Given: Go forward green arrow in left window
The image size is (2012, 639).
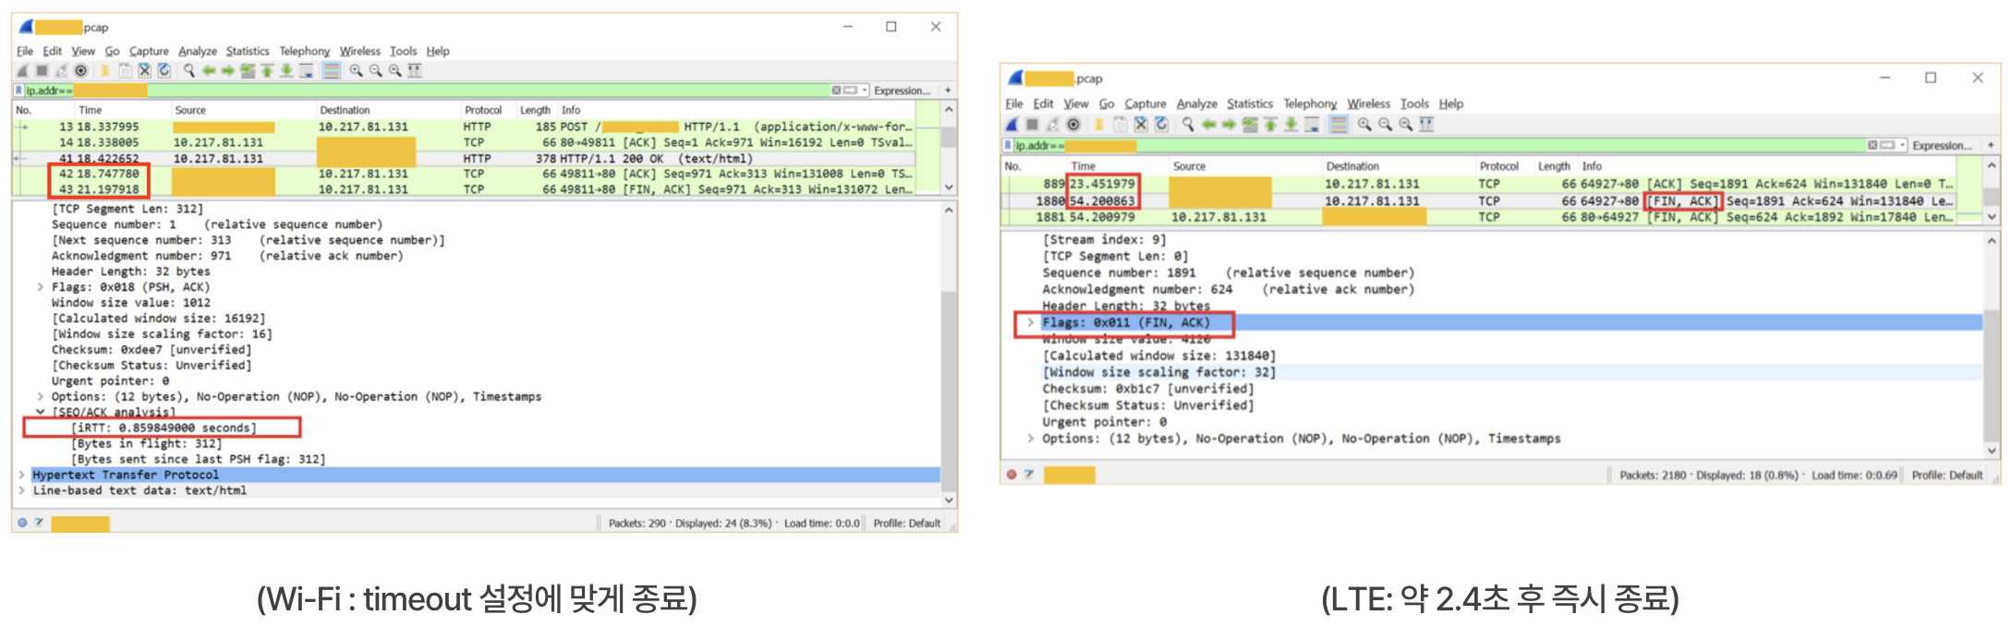Looking at the screenshot, I should [227, 71].
